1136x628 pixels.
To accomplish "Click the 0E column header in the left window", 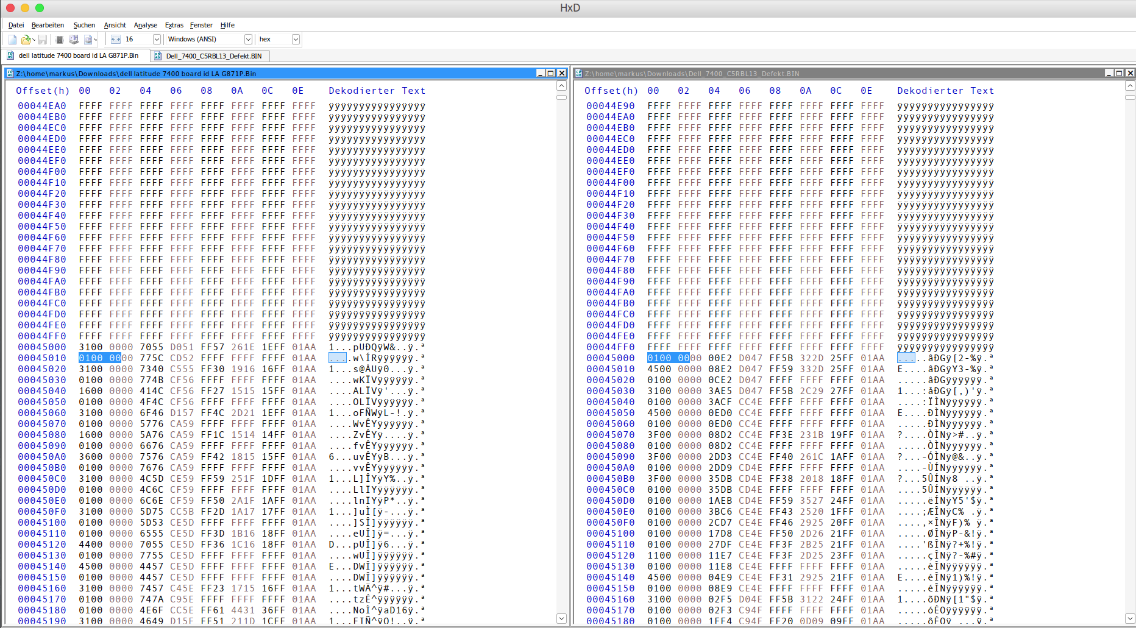I will 298,91.
